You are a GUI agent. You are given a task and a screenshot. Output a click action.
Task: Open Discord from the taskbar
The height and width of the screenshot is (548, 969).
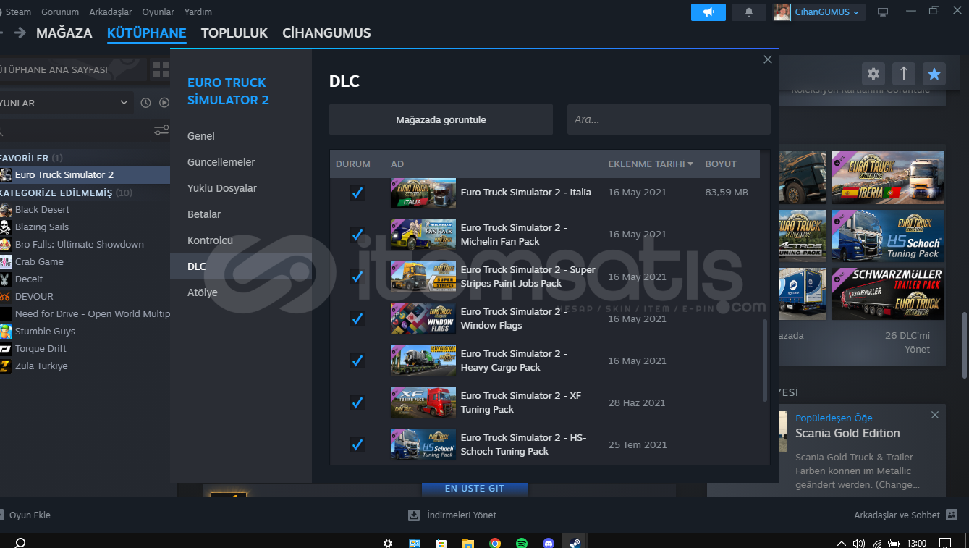(549, 543)
